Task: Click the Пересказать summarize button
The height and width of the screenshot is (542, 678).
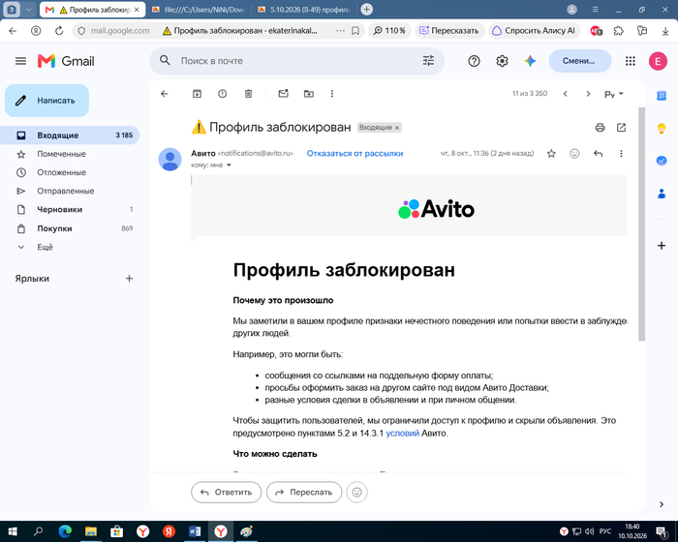Action: [x=449, y=31]
